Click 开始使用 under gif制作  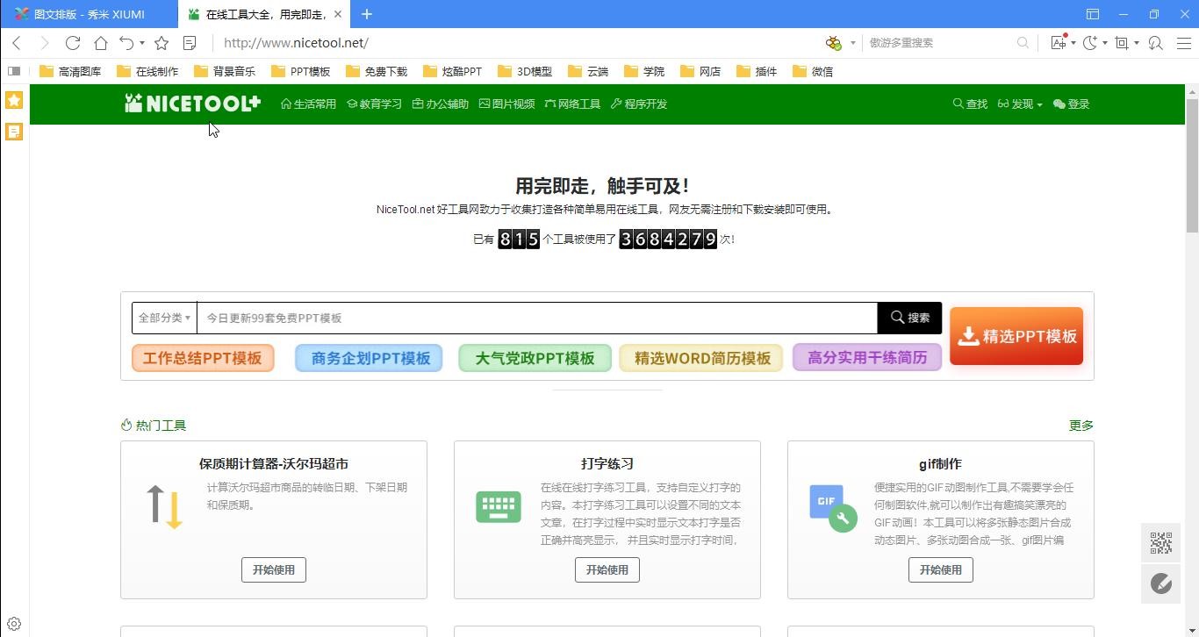[940, 569]
